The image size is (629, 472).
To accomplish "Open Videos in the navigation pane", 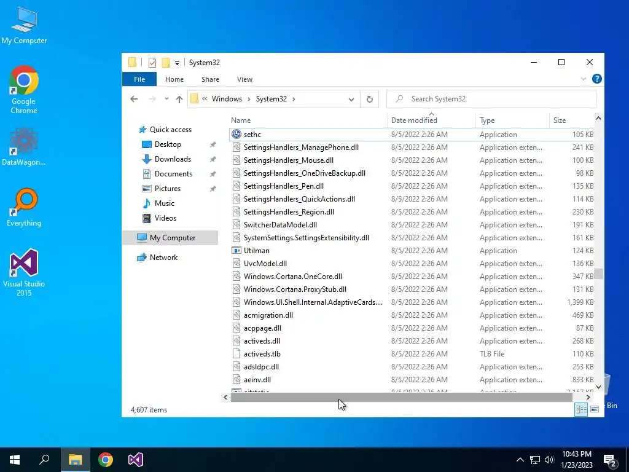I will tap(165, 218).
